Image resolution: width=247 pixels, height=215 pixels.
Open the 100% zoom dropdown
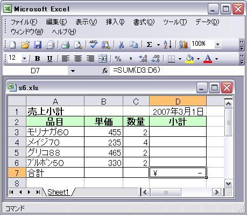(x=217, y=44)
